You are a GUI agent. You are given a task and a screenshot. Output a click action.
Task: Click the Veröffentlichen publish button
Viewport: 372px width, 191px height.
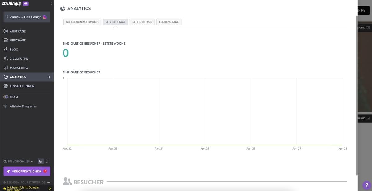26,171
